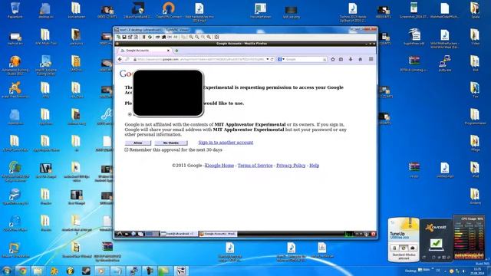Reload the page with the refresh icon
The width and height of the screenshot is (491, 276).
click(272, 59)
